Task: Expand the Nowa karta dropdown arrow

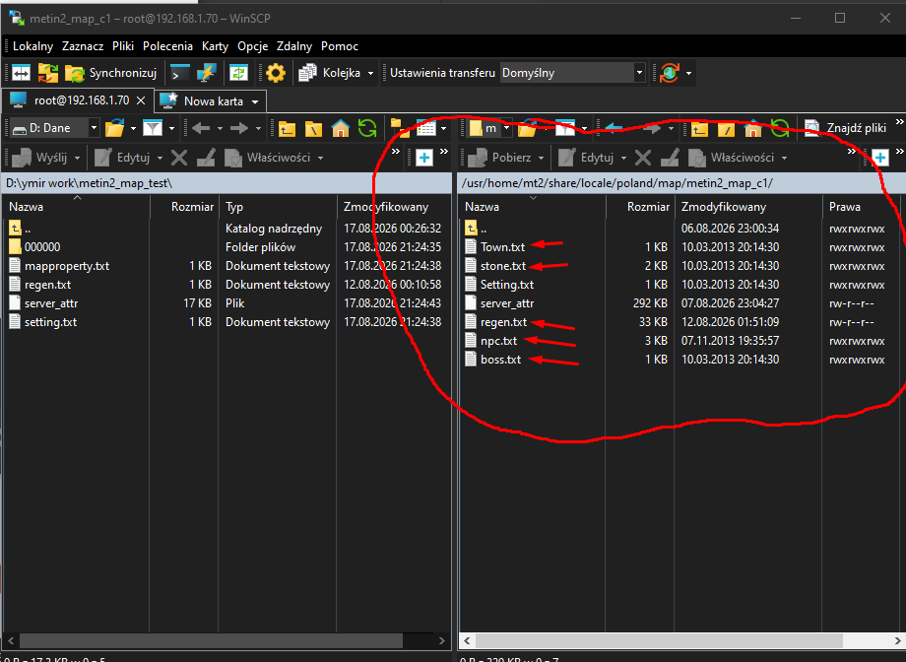Action: click(255, 101)
